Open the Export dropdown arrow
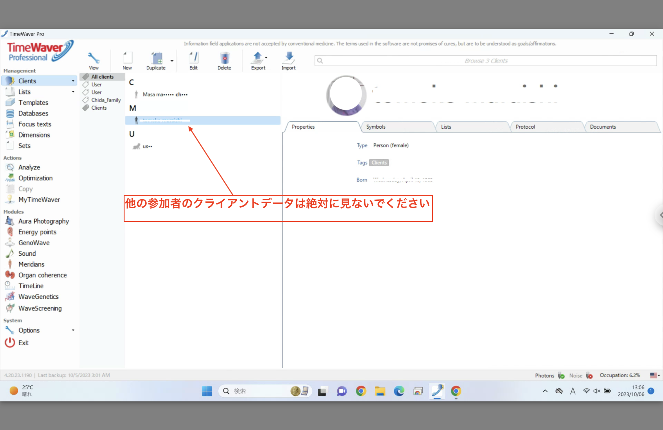The width and height of the screenshot is (663, 430). [266, 58]
